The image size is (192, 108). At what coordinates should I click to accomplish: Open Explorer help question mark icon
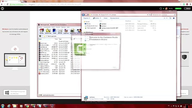[x=174, y=18]
